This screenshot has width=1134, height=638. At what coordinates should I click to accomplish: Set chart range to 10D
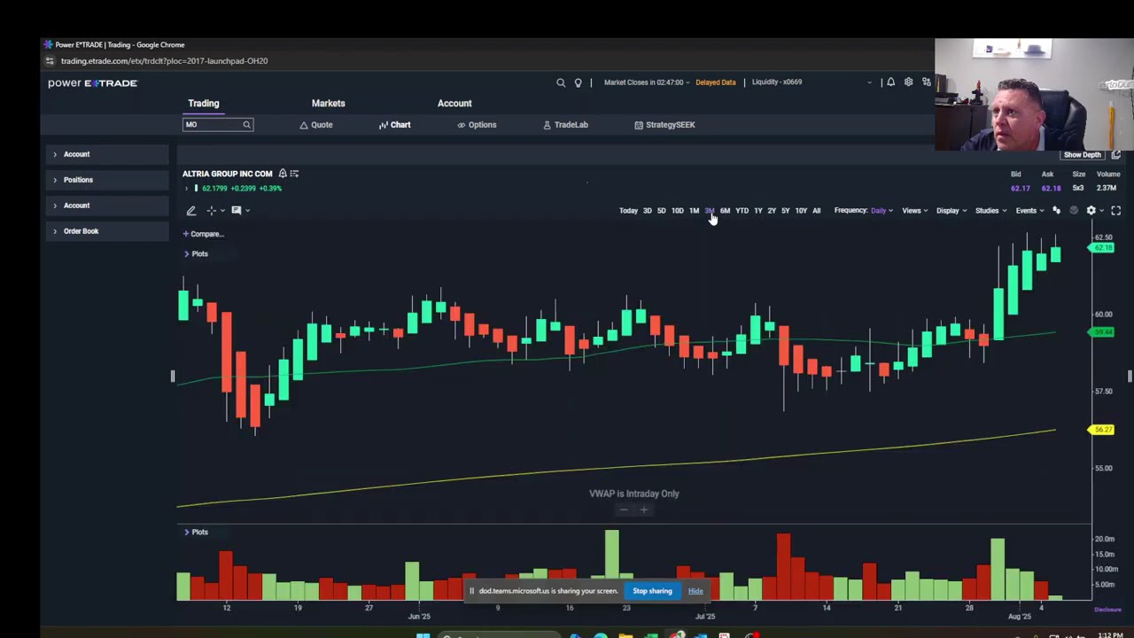(677, 211)
